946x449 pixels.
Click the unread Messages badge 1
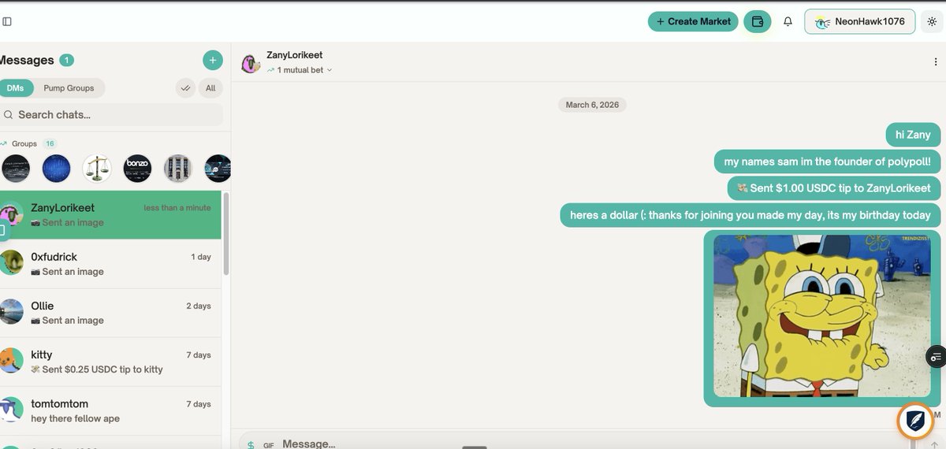tap(67, 60)
